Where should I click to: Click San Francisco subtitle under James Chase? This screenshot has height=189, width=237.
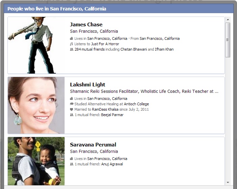[x=94, y=31]
